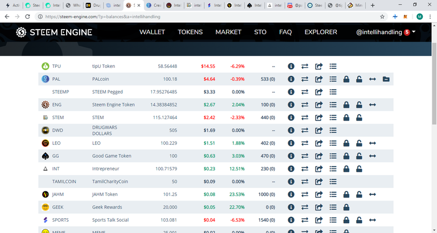Open history list icon for ENG

coord(333,105)
